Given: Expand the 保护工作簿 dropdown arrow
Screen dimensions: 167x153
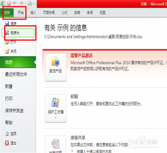Looking at the screenshot, I should pos(56,118).
